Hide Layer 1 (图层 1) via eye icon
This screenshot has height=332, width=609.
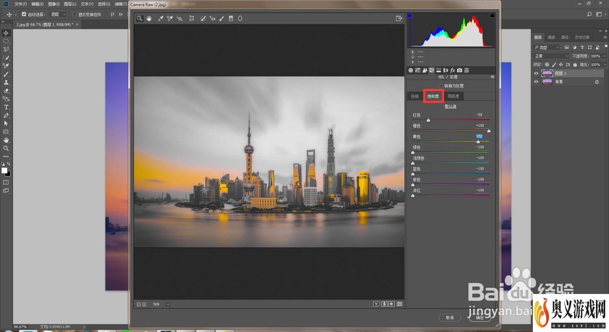[536, 73]
